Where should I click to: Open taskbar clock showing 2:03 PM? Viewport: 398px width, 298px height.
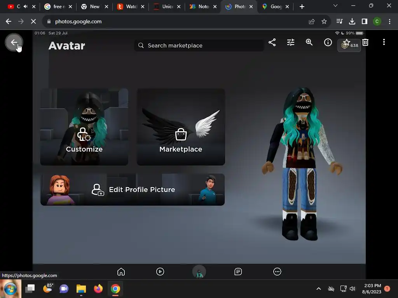[x=372, y=289]
